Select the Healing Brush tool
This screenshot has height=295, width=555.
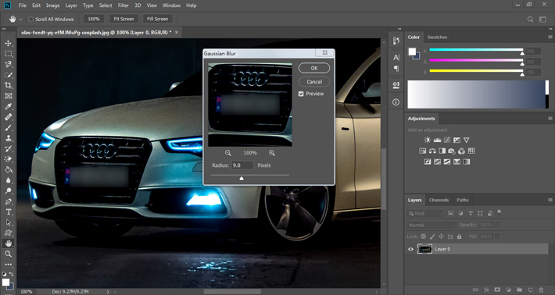pyautogui.click(x=8, y=117)
